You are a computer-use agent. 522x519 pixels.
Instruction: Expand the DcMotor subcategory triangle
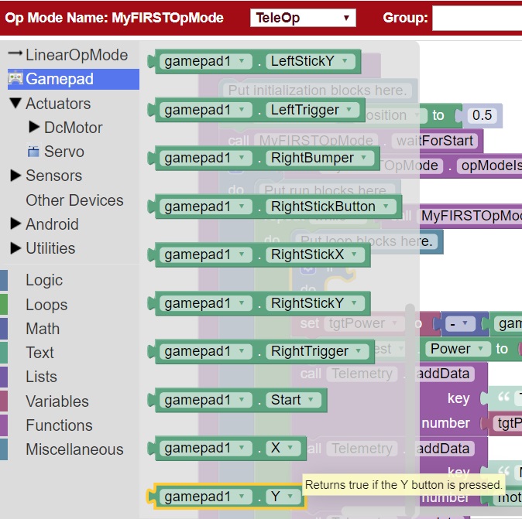[33, 128]
